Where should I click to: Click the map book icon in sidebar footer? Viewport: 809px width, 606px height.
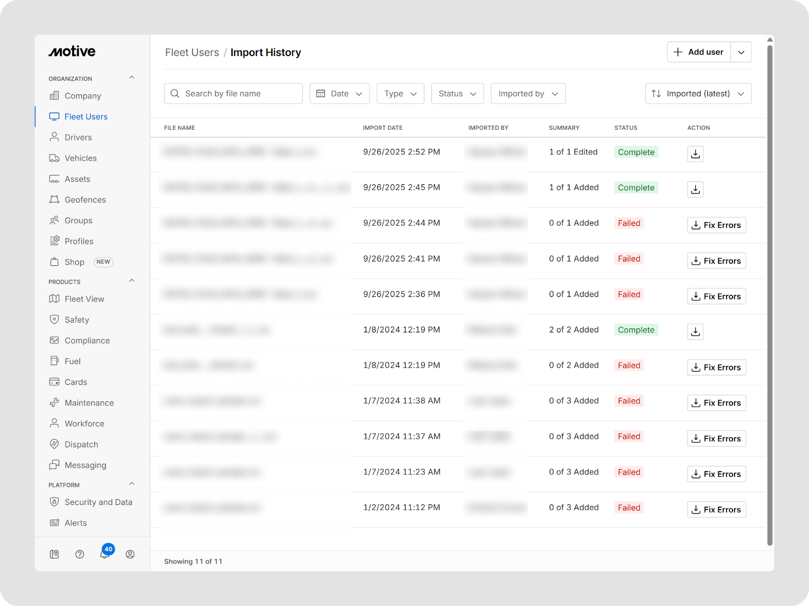pyautogui.click(x=55, y=554)
